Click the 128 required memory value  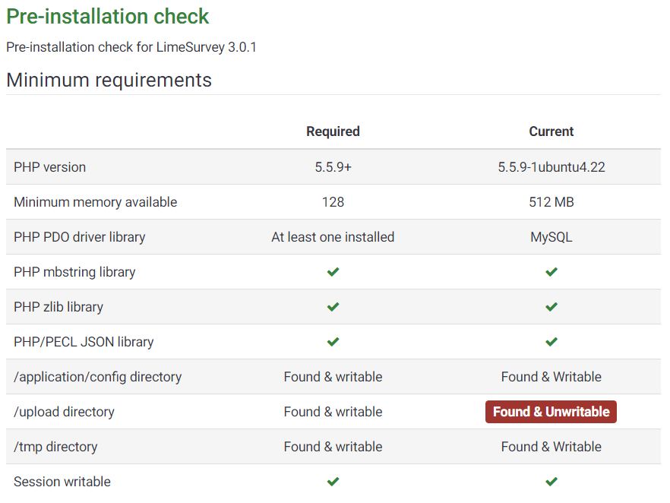(x=333, y=202)
